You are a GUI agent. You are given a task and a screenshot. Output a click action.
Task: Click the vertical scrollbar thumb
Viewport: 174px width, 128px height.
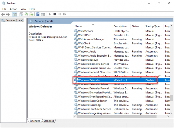pyautogui.click(x=171, y=98)
